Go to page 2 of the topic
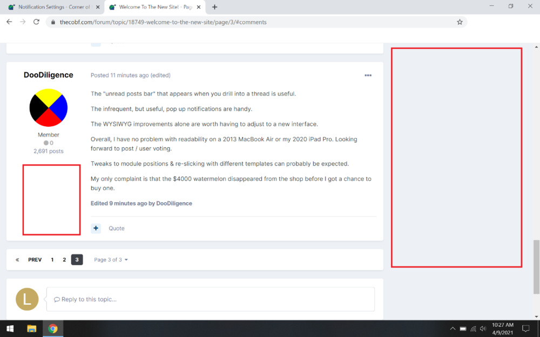This screenshot has height=337, width=540. coord(64,260)
